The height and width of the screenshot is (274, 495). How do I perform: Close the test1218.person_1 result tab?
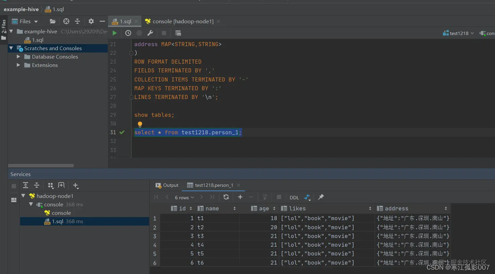239,185
